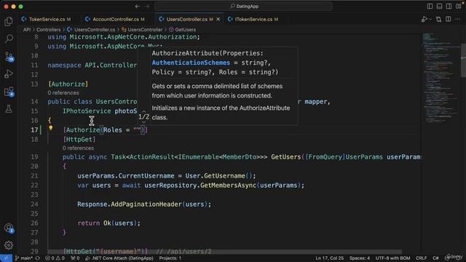466x262 pixels.
Task: Switch to the TokenService.cs tab
Action: pyautogui.click(x=47, y=20)
